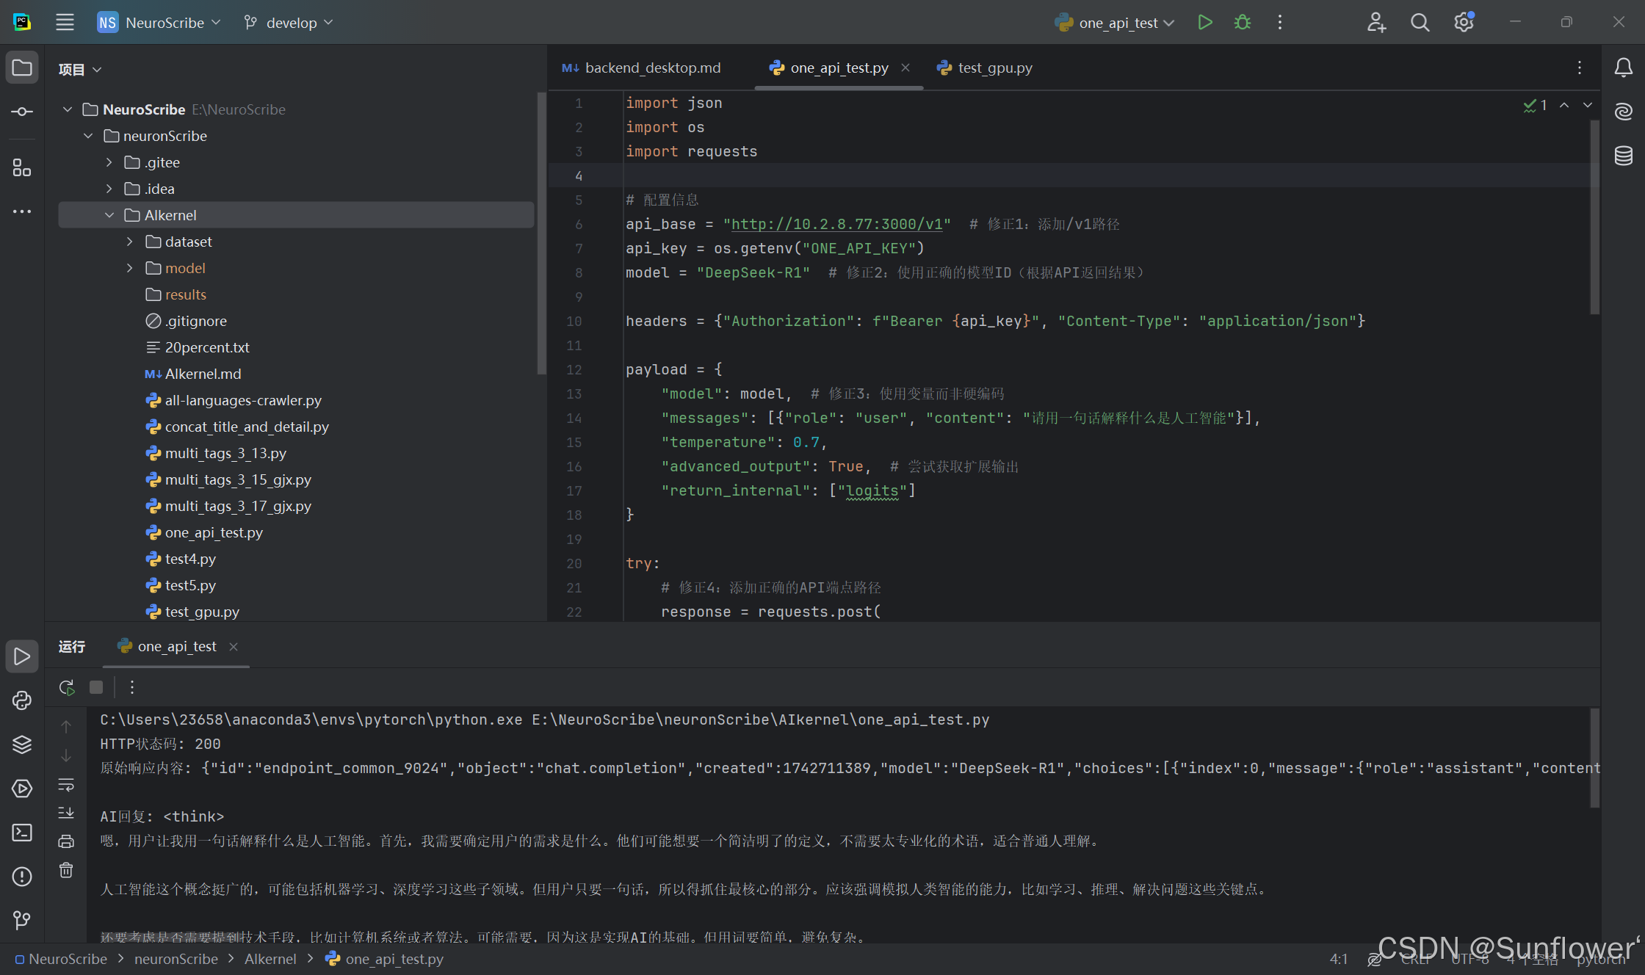Toggle soft-wrap in the run console
1645x975 pixels.
(66, 785)
